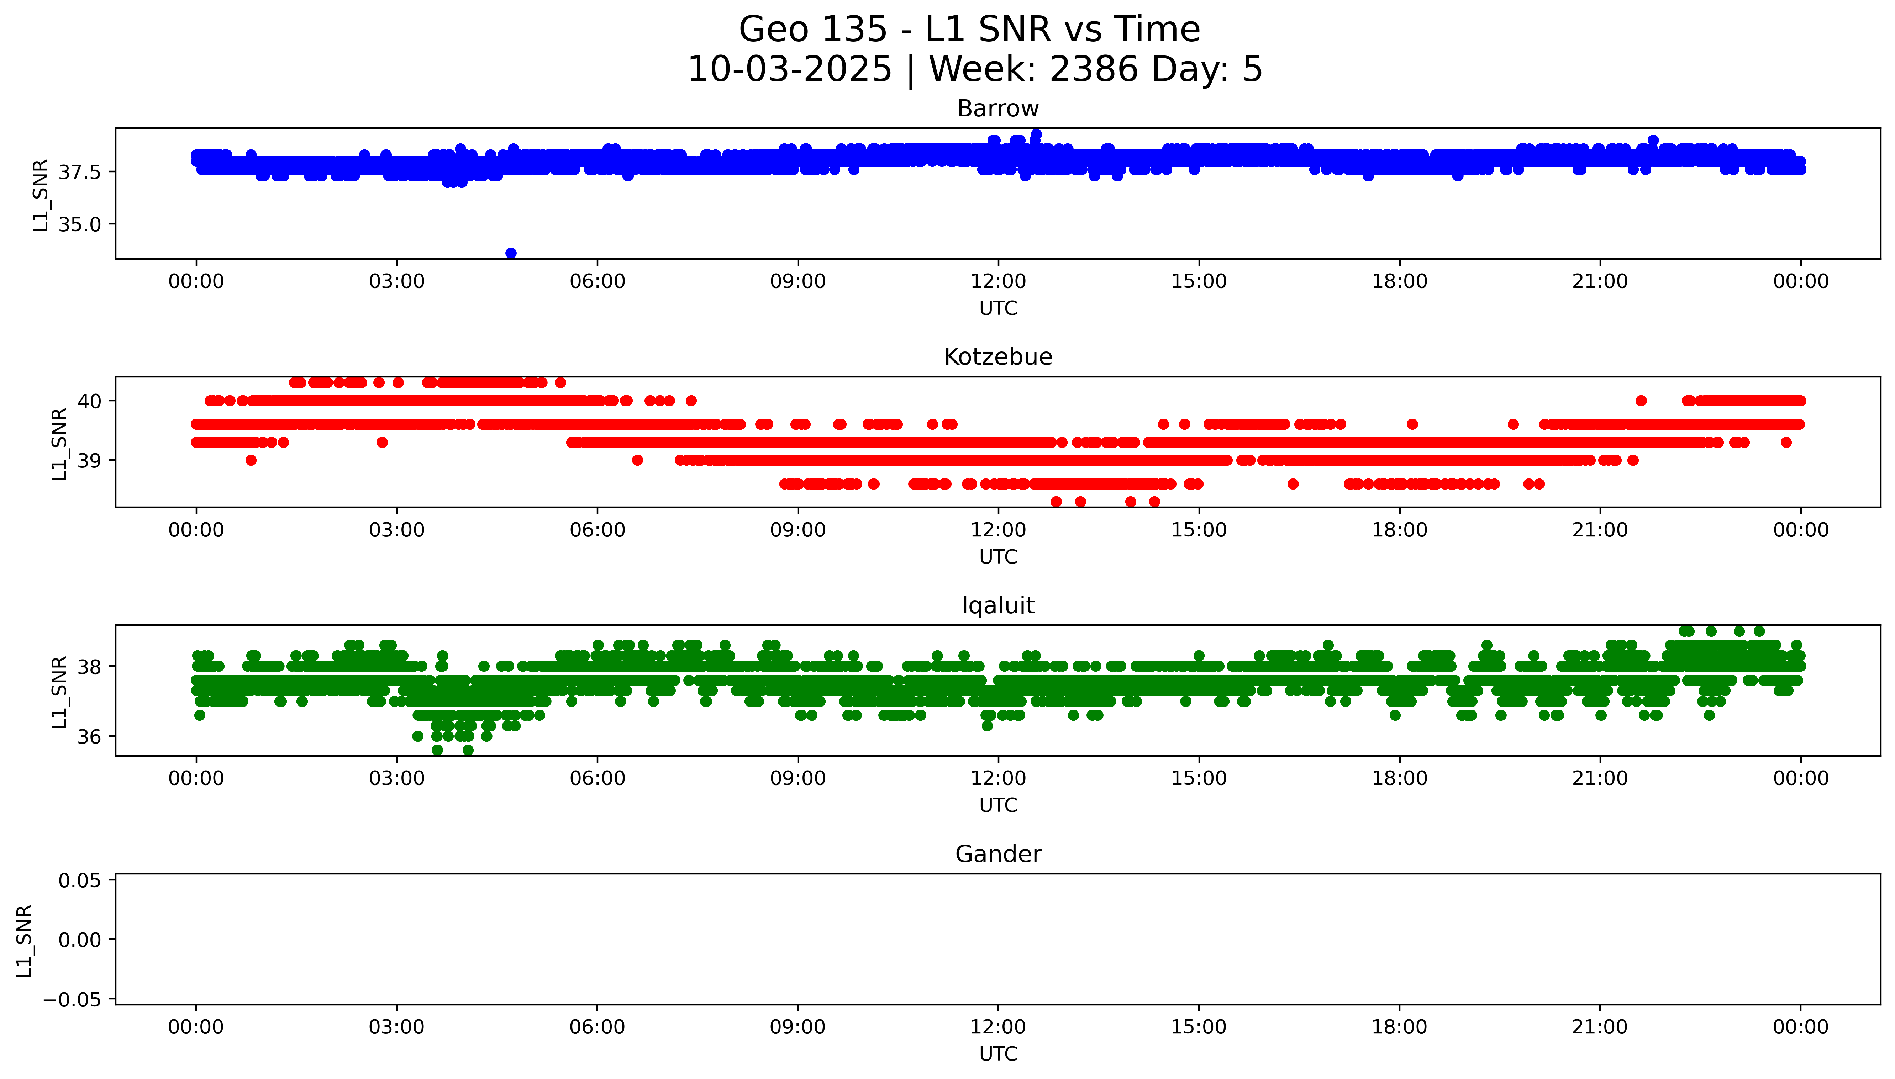
Task: Click the UTC axis label under Kotzebue
Action: [997, 556]
